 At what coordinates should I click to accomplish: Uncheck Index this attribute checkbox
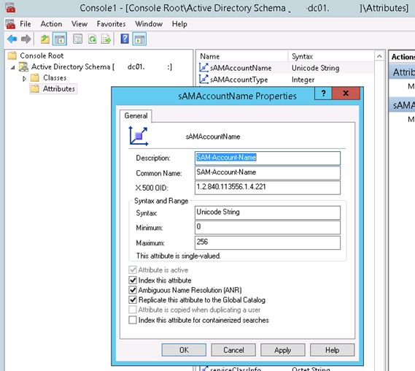point(133,280)
